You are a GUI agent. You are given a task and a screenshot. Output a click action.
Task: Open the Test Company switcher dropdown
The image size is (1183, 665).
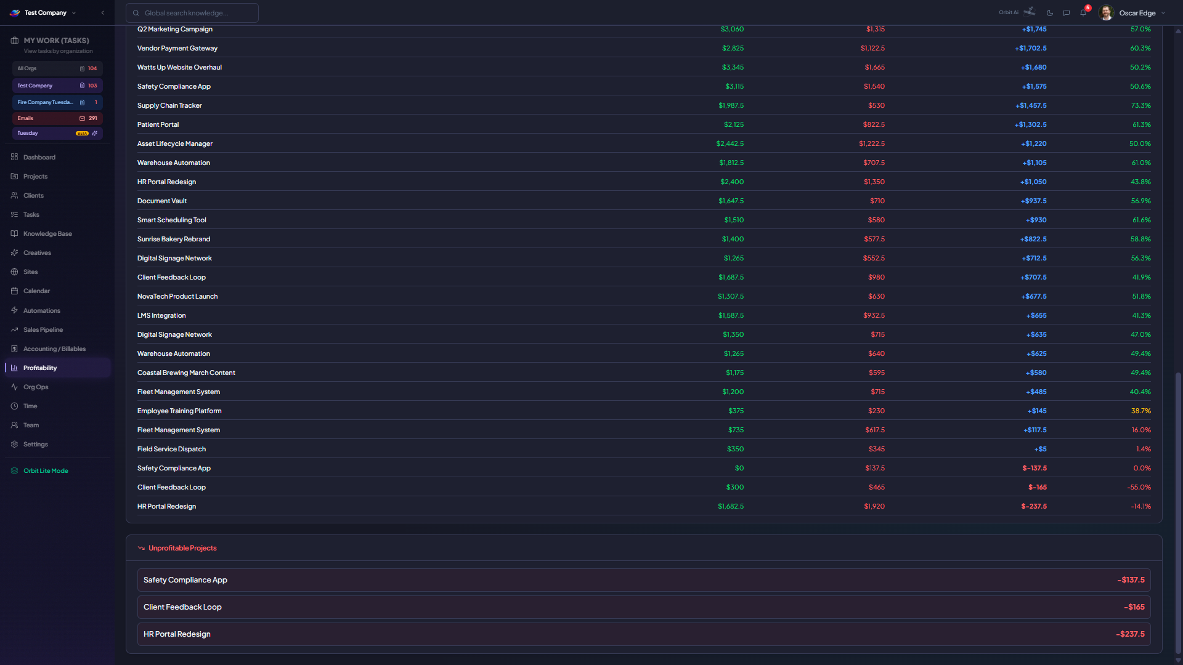tap(74, 12)
